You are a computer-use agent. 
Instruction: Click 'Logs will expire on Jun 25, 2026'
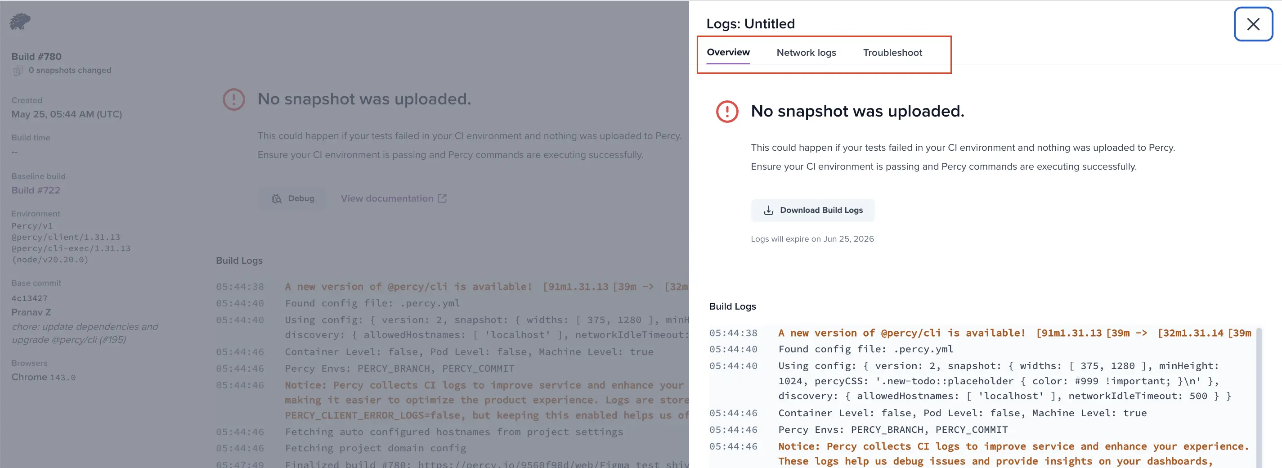(x=812, y=239)
